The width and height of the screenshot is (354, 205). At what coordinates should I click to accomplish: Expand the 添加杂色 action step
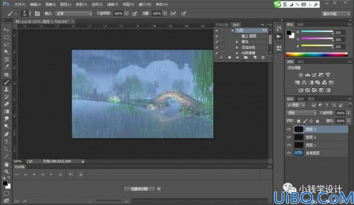pos(237,48)
